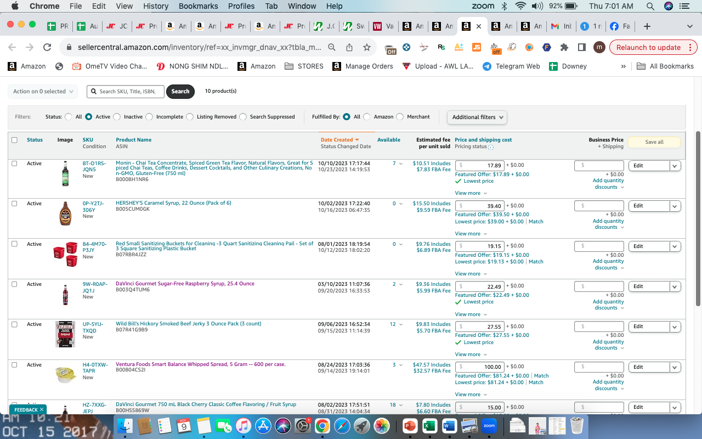Open the Edit dropdown arrow for Wild Bill's Jerky

[x=675, y=327]
